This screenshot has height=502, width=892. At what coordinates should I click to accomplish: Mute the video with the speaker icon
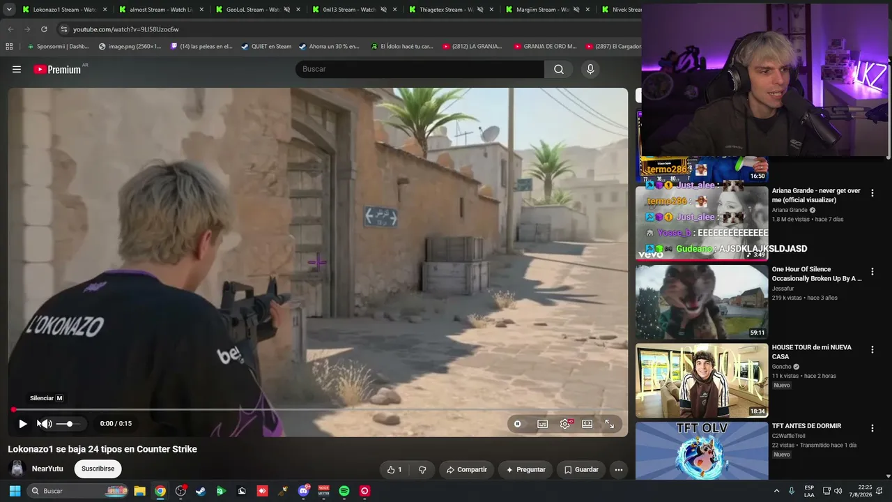tap(45, 423)
